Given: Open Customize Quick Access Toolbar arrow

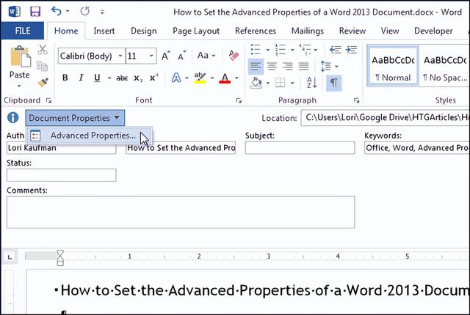Looking at the screenshot, I should pyautogui.click(x=102, y=12).
